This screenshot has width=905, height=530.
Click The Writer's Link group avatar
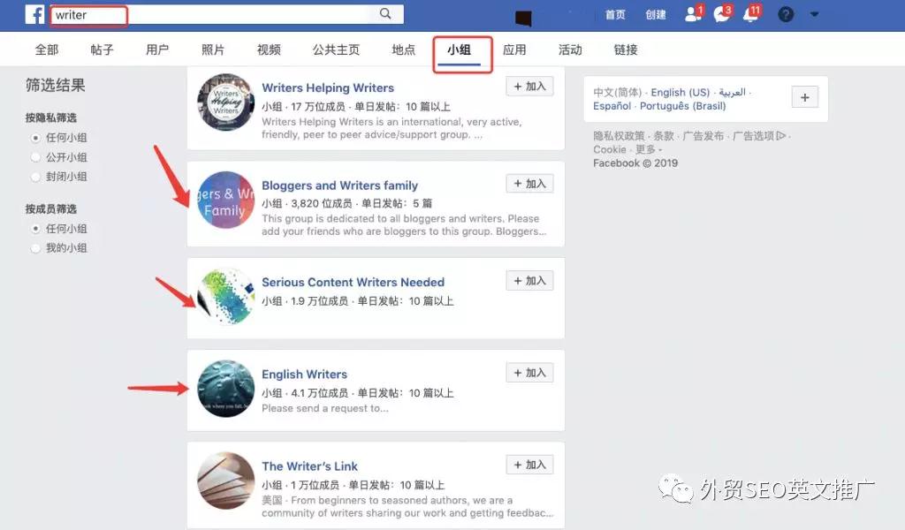coord(225,481)
